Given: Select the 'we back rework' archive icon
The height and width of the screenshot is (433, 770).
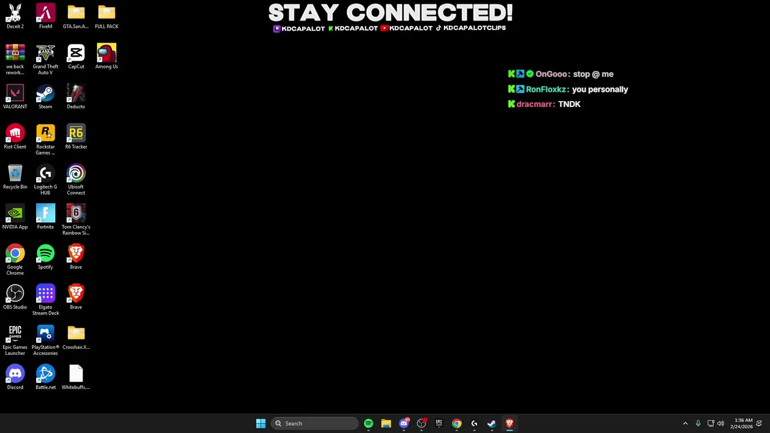Looking at the screenshot, I should [15, 59].
